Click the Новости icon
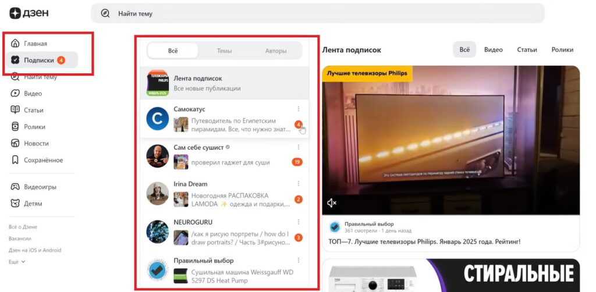This screenshot has height=292, width=596. (x=15, y=144)
